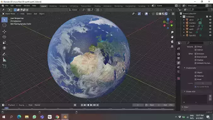Enable Shadow pass checkbox
The image size is (213, 120).
(195, 60)
